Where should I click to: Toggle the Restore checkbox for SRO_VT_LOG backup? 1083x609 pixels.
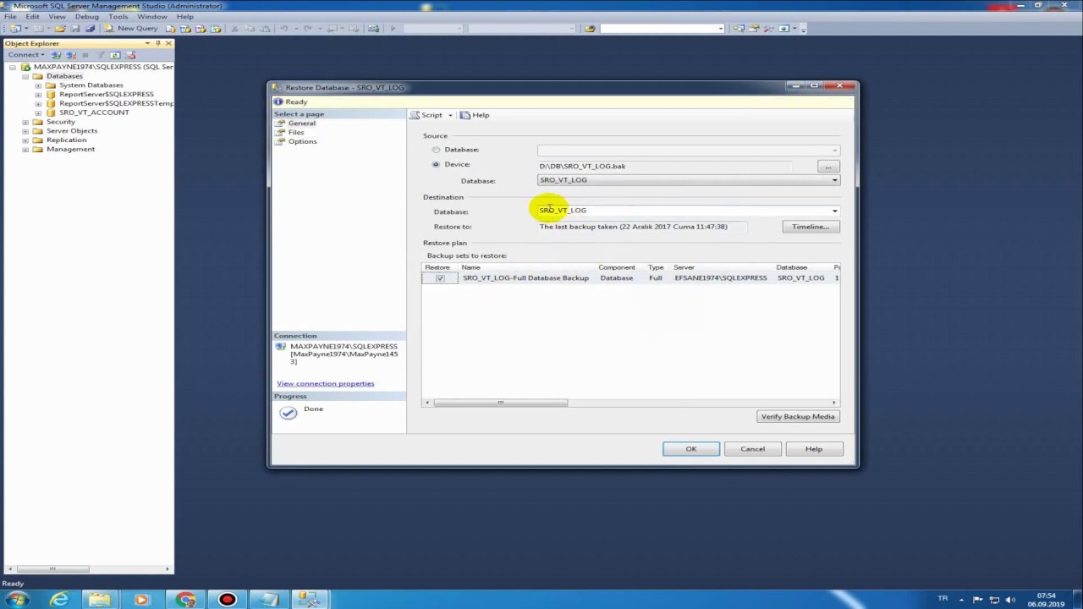point(440,278)
